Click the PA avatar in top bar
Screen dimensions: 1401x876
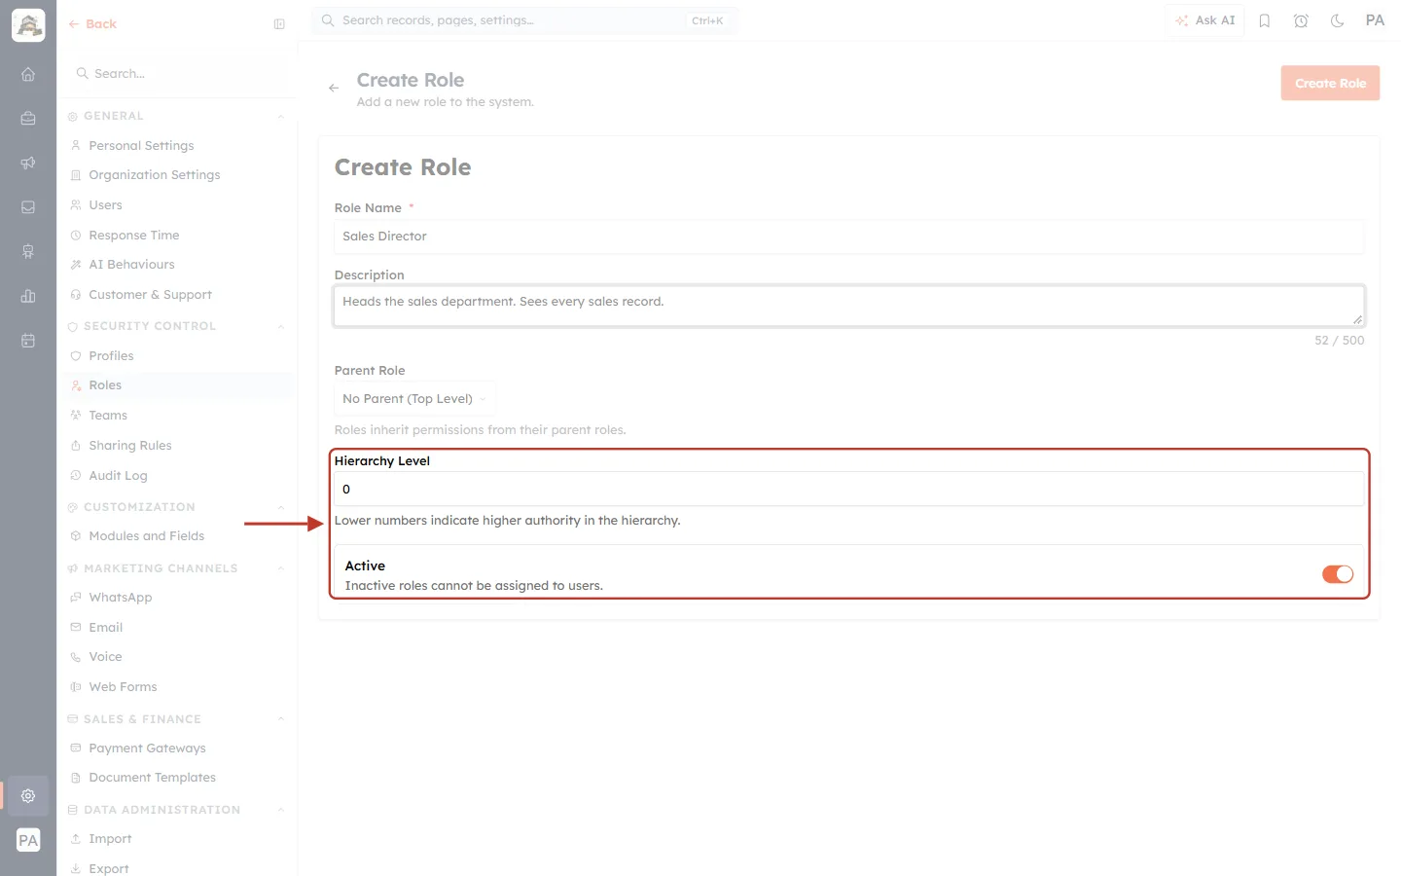(x=1375, y=20)
